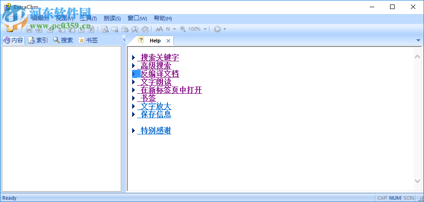Open the 高级搜索 link

[154, 65]
